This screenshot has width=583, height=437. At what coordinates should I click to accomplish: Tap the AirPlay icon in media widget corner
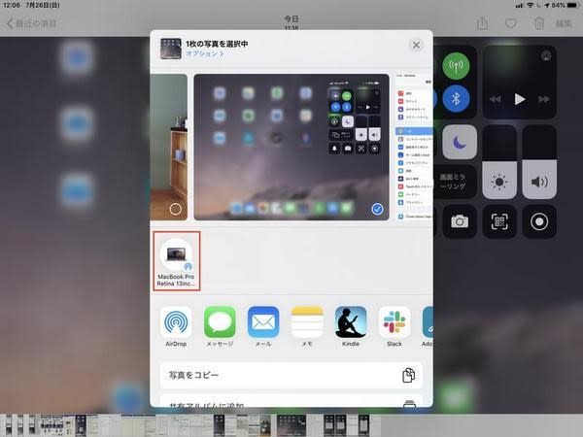coord(546,56)
